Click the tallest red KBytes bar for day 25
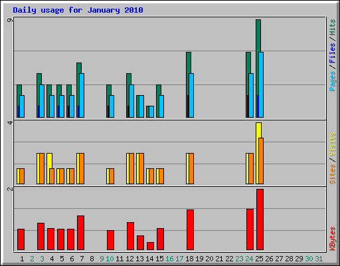The height and width of the screenshot is (266, 340). pos(260,219)
